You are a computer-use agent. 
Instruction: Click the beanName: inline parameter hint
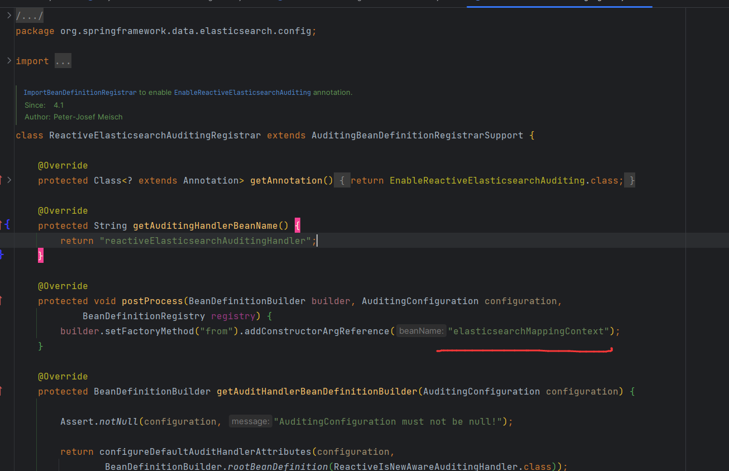[x=421, y=331]
